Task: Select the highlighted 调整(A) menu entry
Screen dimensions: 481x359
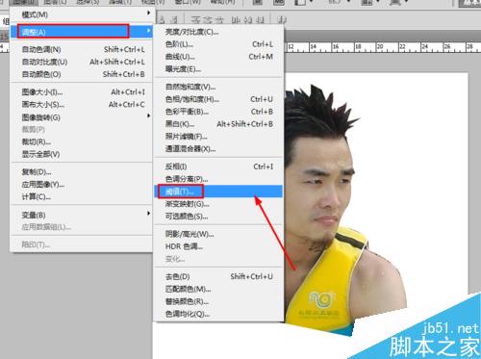Action: click(82, 32)
